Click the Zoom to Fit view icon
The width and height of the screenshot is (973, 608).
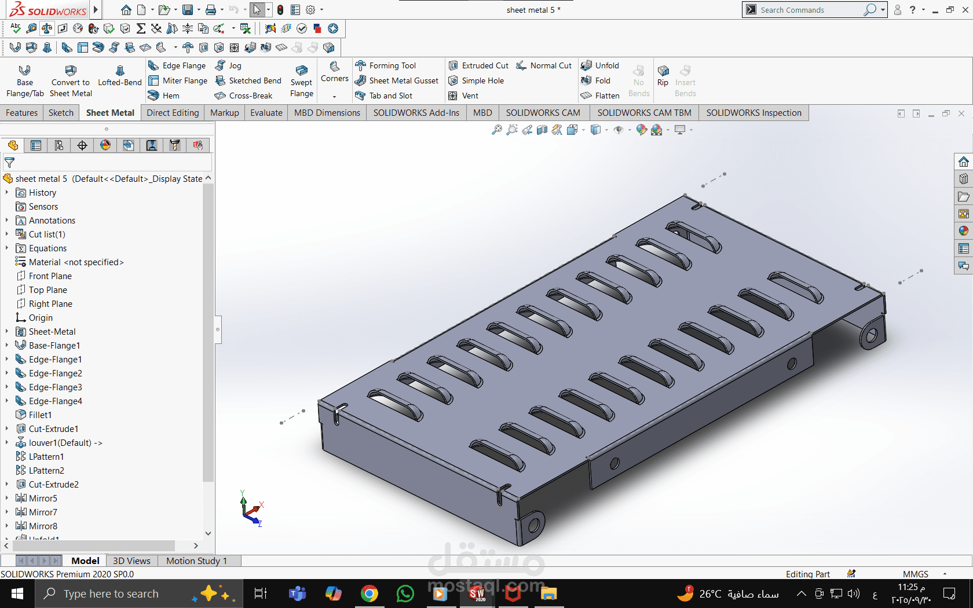497,130
